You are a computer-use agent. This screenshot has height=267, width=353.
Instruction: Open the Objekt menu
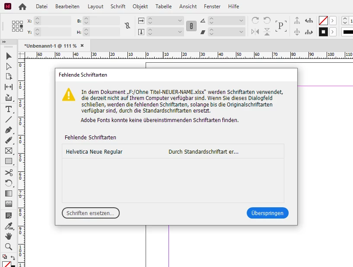pyautogui.click(x=140, y=6)
